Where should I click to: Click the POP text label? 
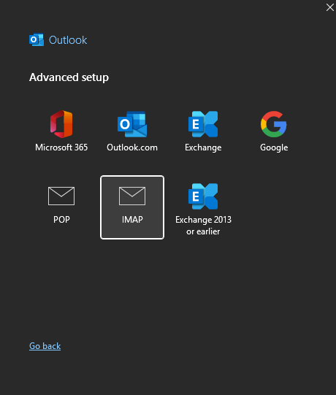coord(61,220)
